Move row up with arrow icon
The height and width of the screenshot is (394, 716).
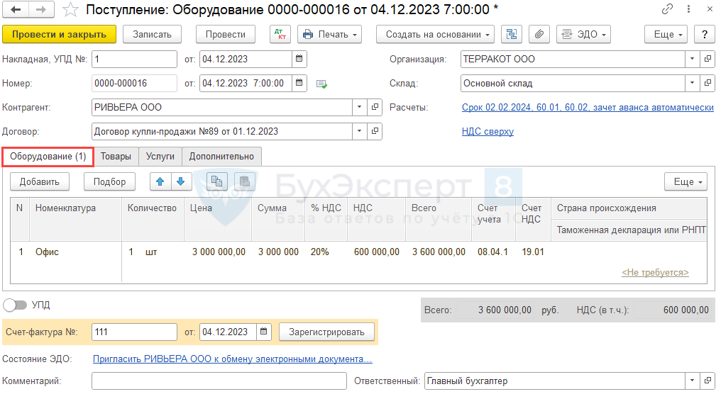click(x=160, y=181)
